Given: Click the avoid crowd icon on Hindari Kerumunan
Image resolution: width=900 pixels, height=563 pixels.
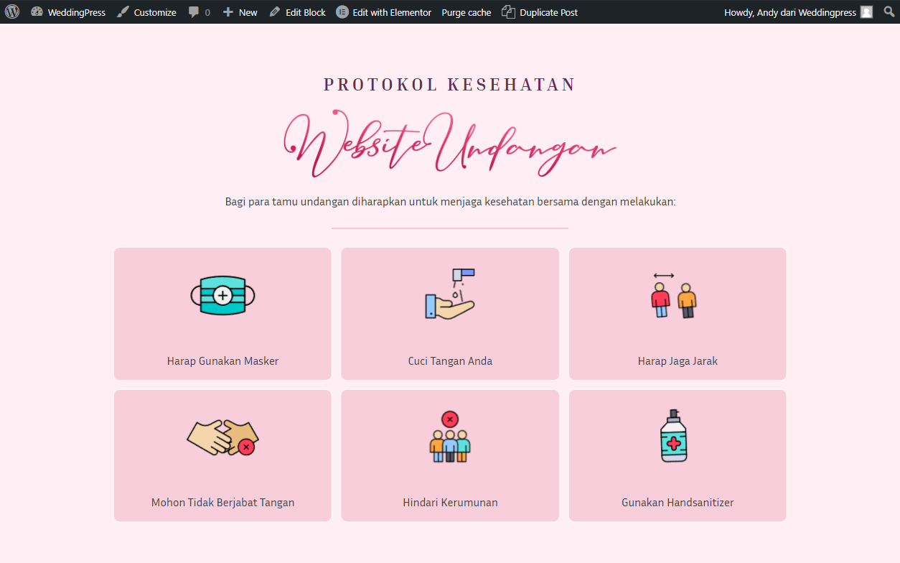Looking at the screenshot, I should pyautogui.click(x=450, y=437).
